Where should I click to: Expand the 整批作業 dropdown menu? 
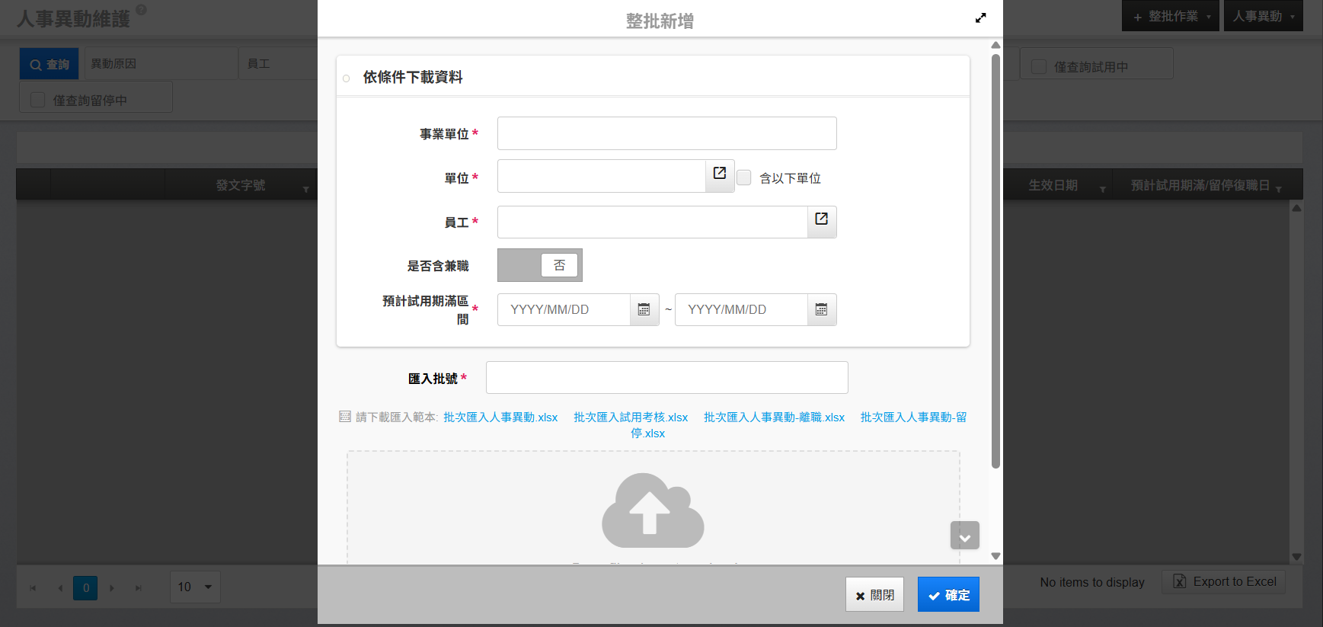[1170, 16]
